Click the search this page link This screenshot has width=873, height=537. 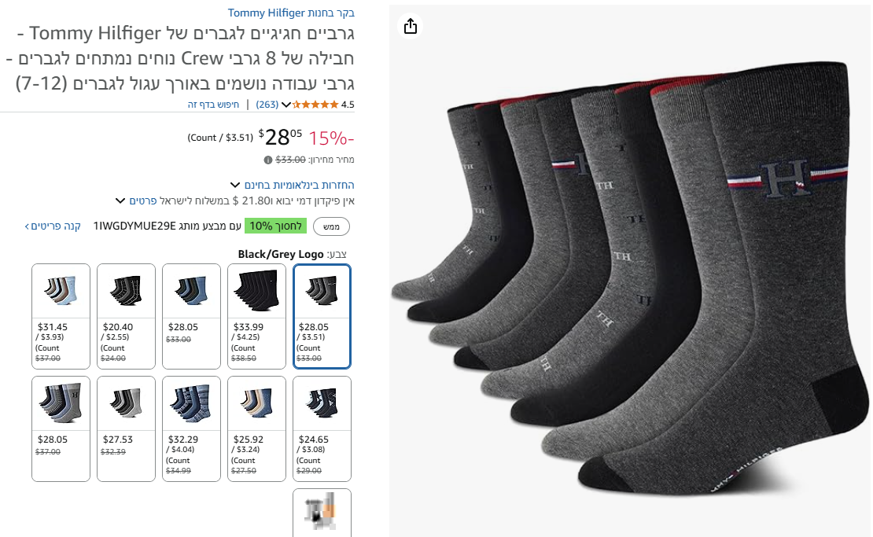point(213,105)
